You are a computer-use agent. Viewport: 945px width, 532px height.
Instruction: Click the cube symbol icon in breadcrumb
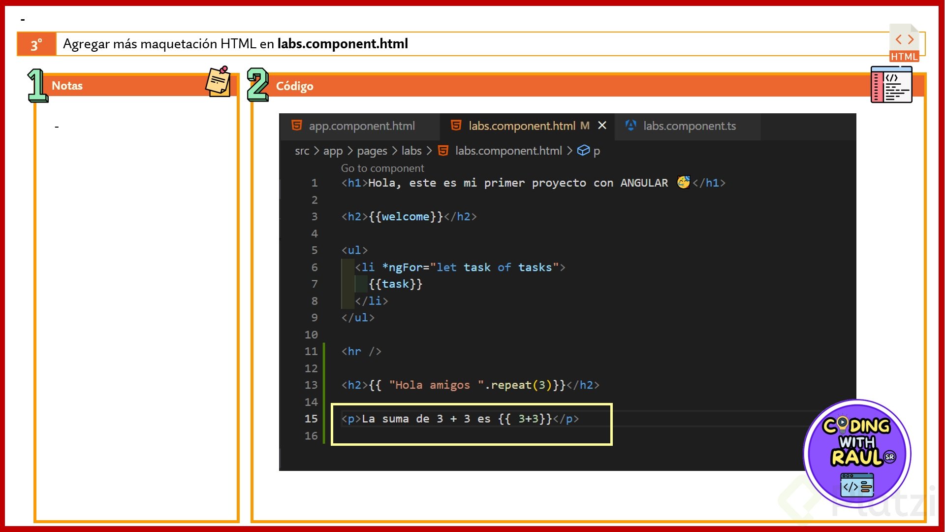(x=583, y=151)
